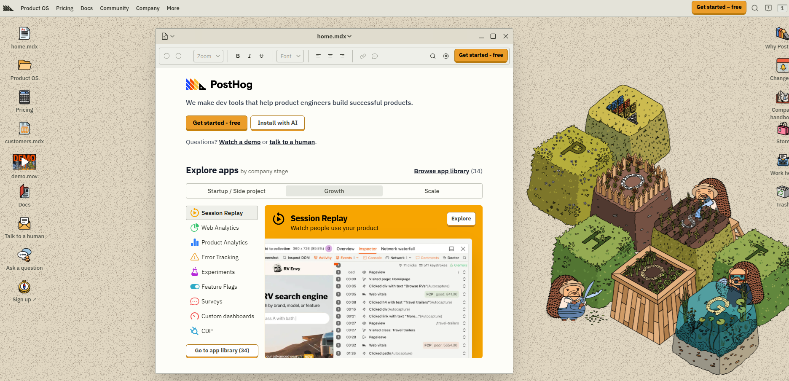Screen dimensions: 789x381
Task: Select the Growth company stage
Action: (334, 191)
